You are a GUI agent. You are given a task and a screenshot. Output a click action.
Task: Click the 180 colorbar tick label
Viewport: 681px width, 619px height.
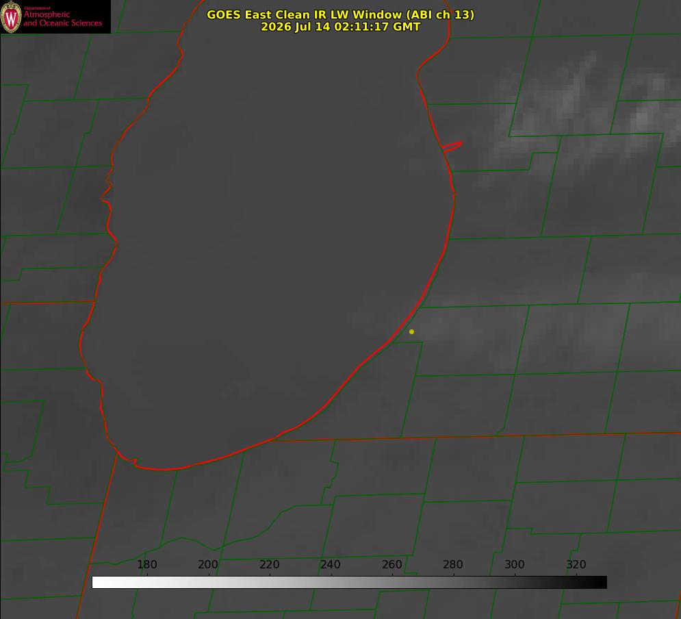click(146, 564)
